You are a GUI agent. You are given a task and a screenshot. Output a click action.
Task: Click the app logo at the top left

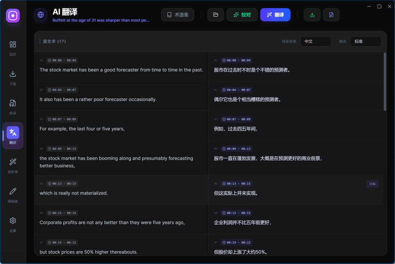(13, 15)
